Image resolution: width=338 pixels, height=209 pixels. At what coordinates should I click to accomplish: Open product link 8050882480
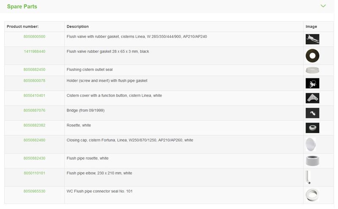(34, 140)
